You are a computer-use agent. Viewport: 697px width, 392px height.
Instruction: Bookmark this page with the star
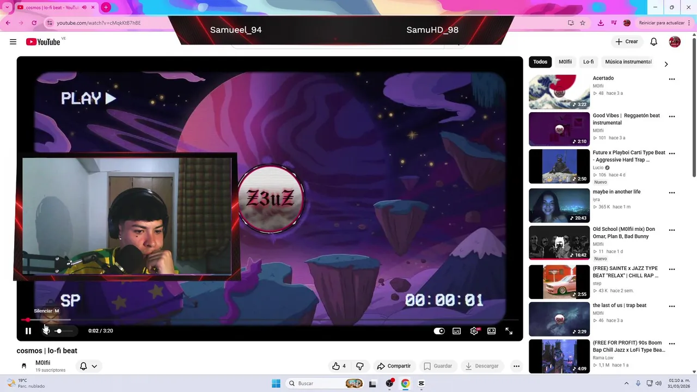click(583, 23)
